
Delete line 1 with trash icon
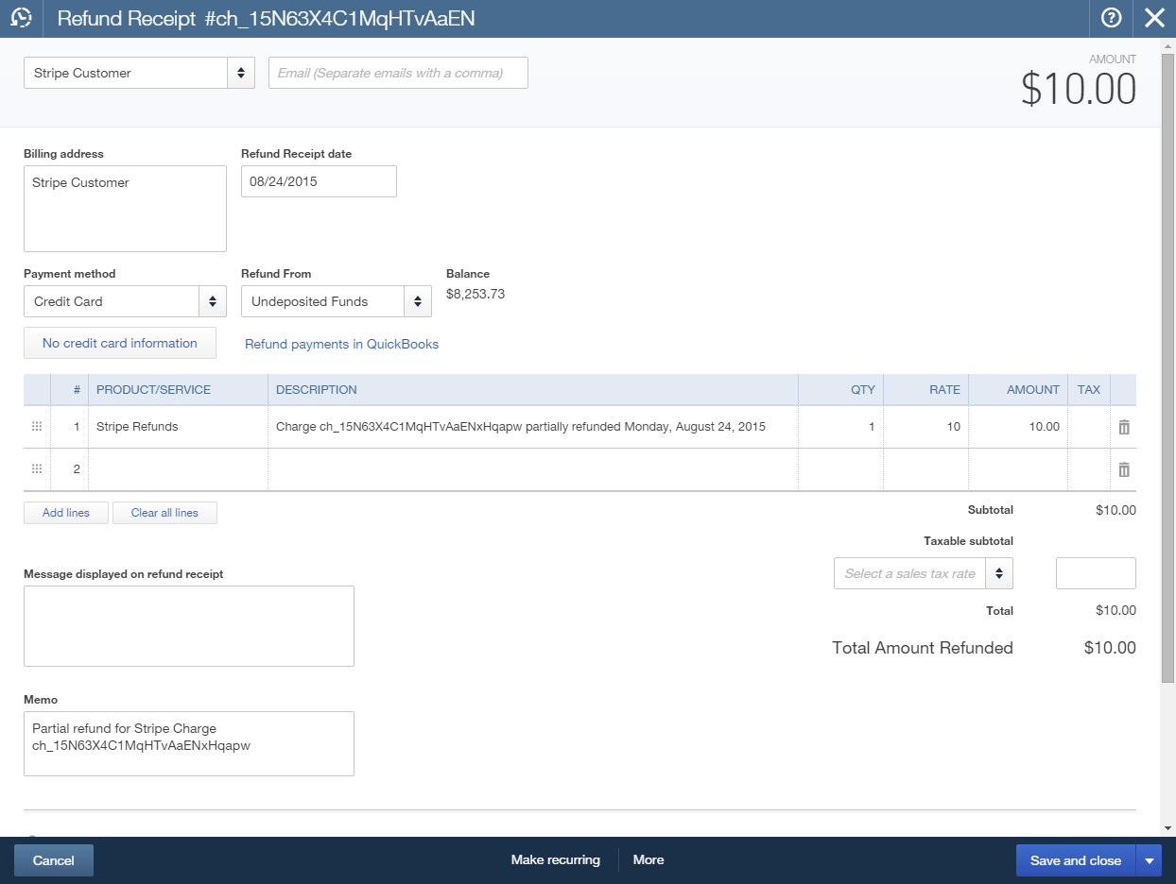click(1123, 427)
